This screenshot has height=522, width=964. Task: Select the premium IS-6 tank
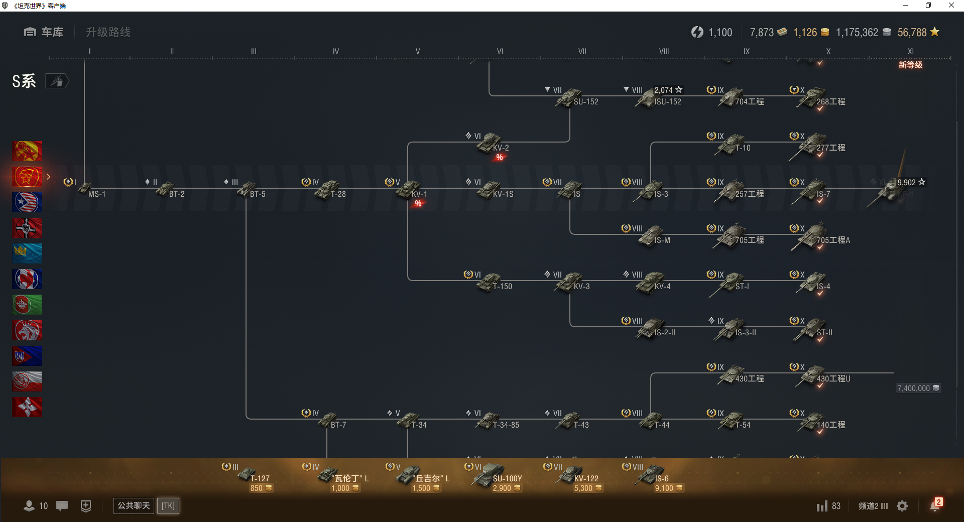653,477
